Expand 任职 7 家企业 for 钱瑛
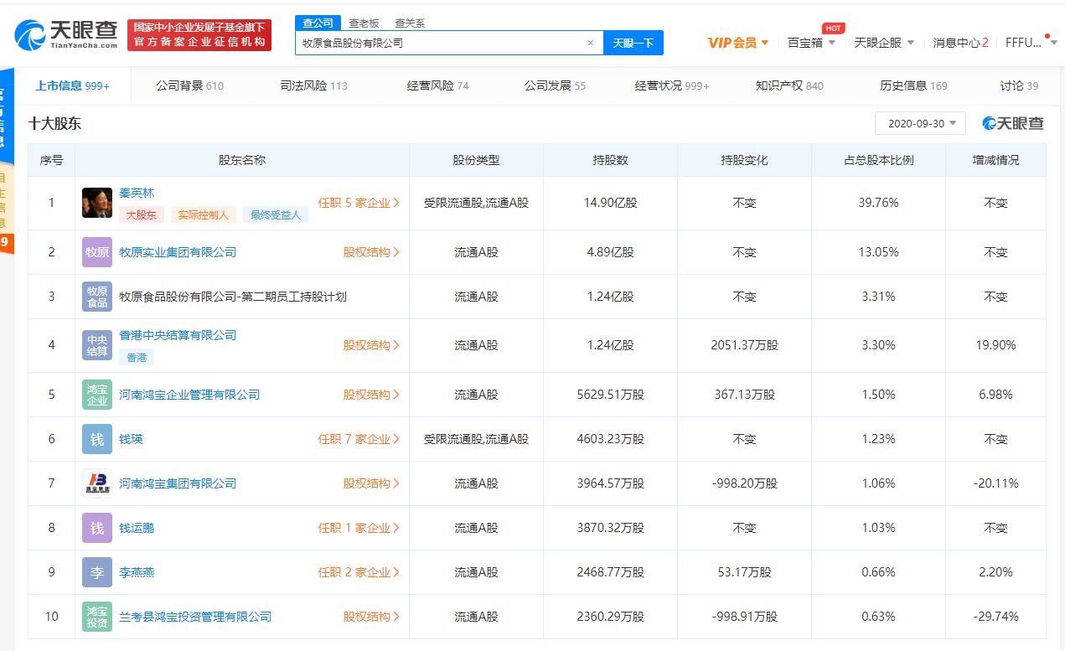 (359, 439)
